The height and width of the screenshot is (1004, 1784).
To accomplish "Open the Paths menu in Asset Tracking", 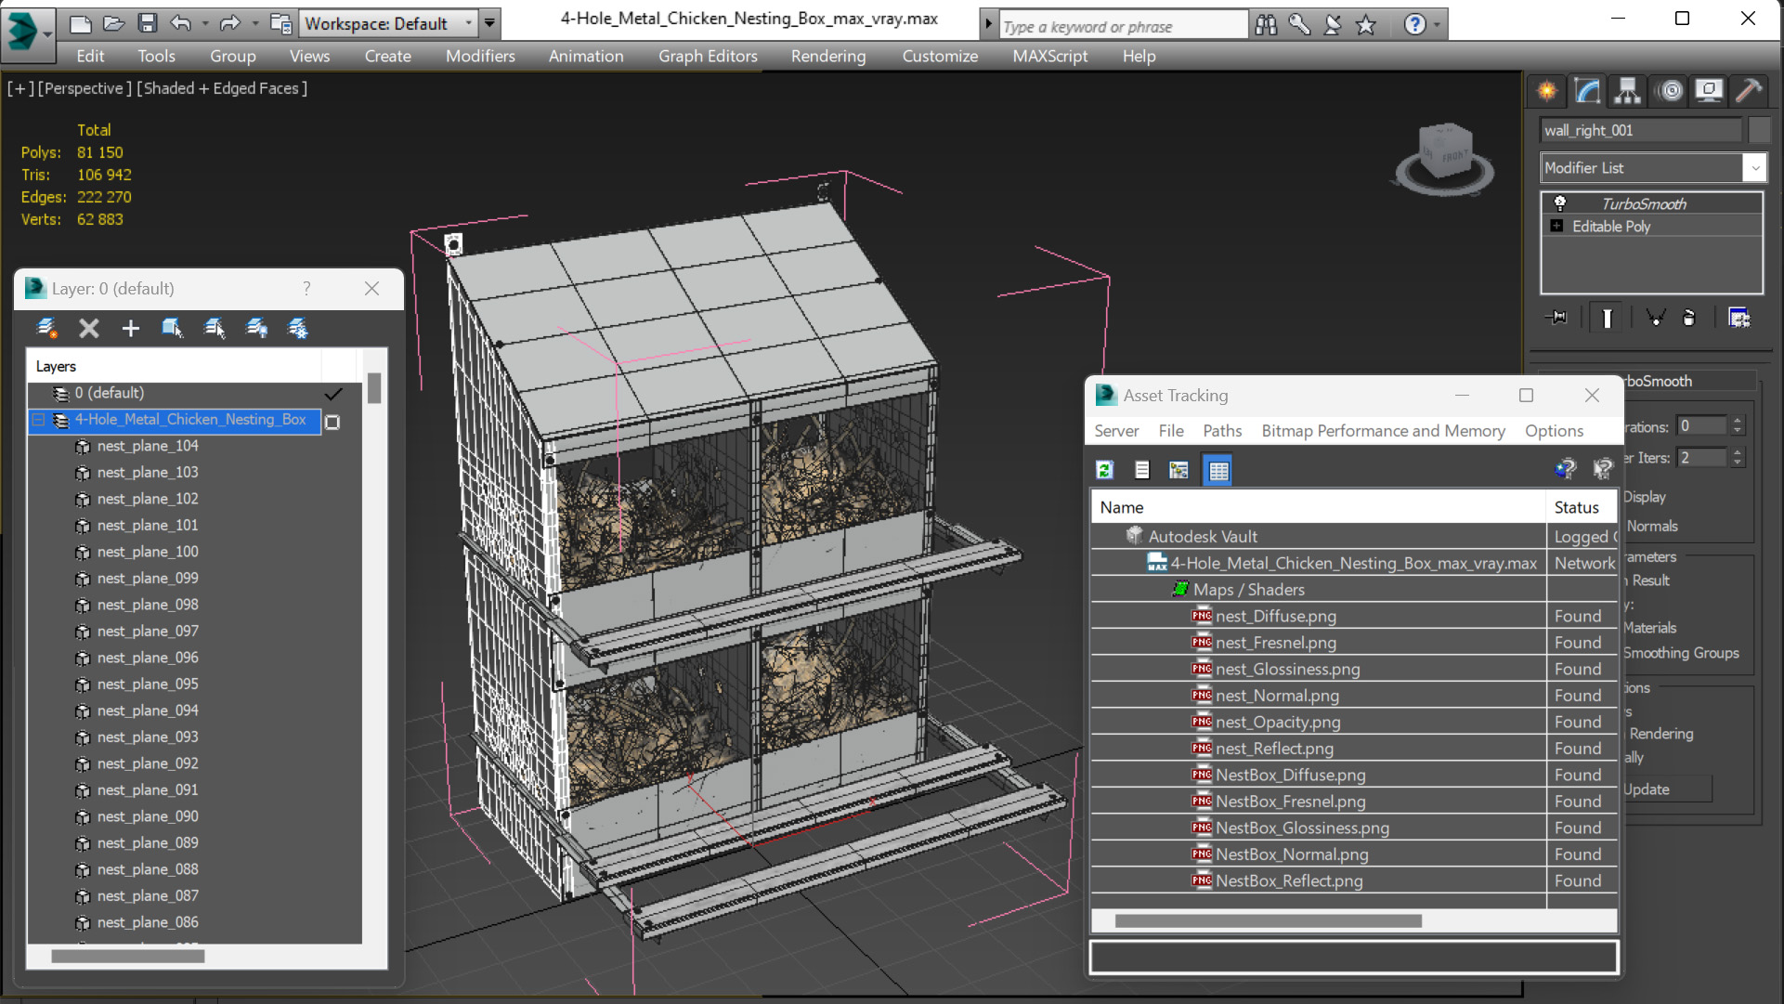I will click(x=1221, y=431).
